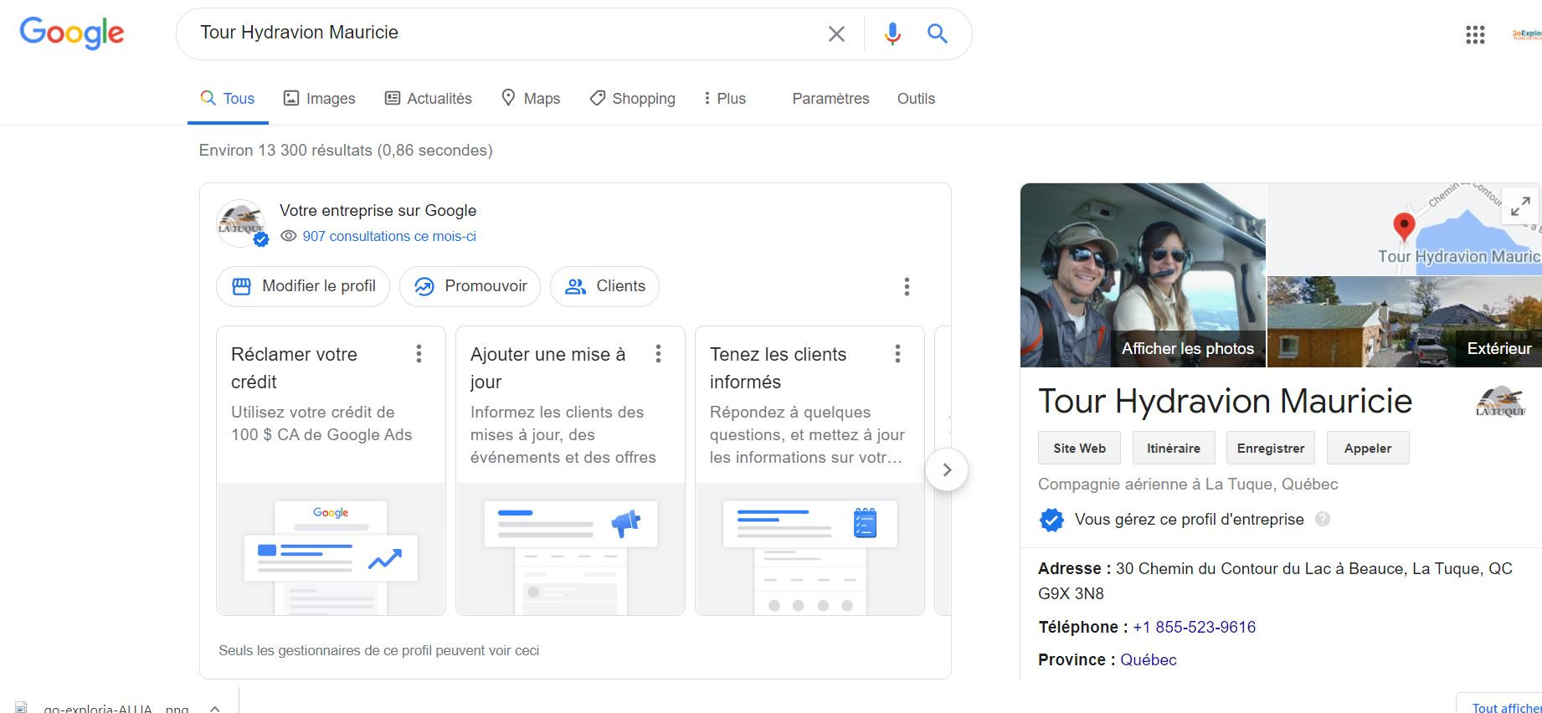Go to the Maps tab
Screen dimensions: 1542x713
coord(531,99)
